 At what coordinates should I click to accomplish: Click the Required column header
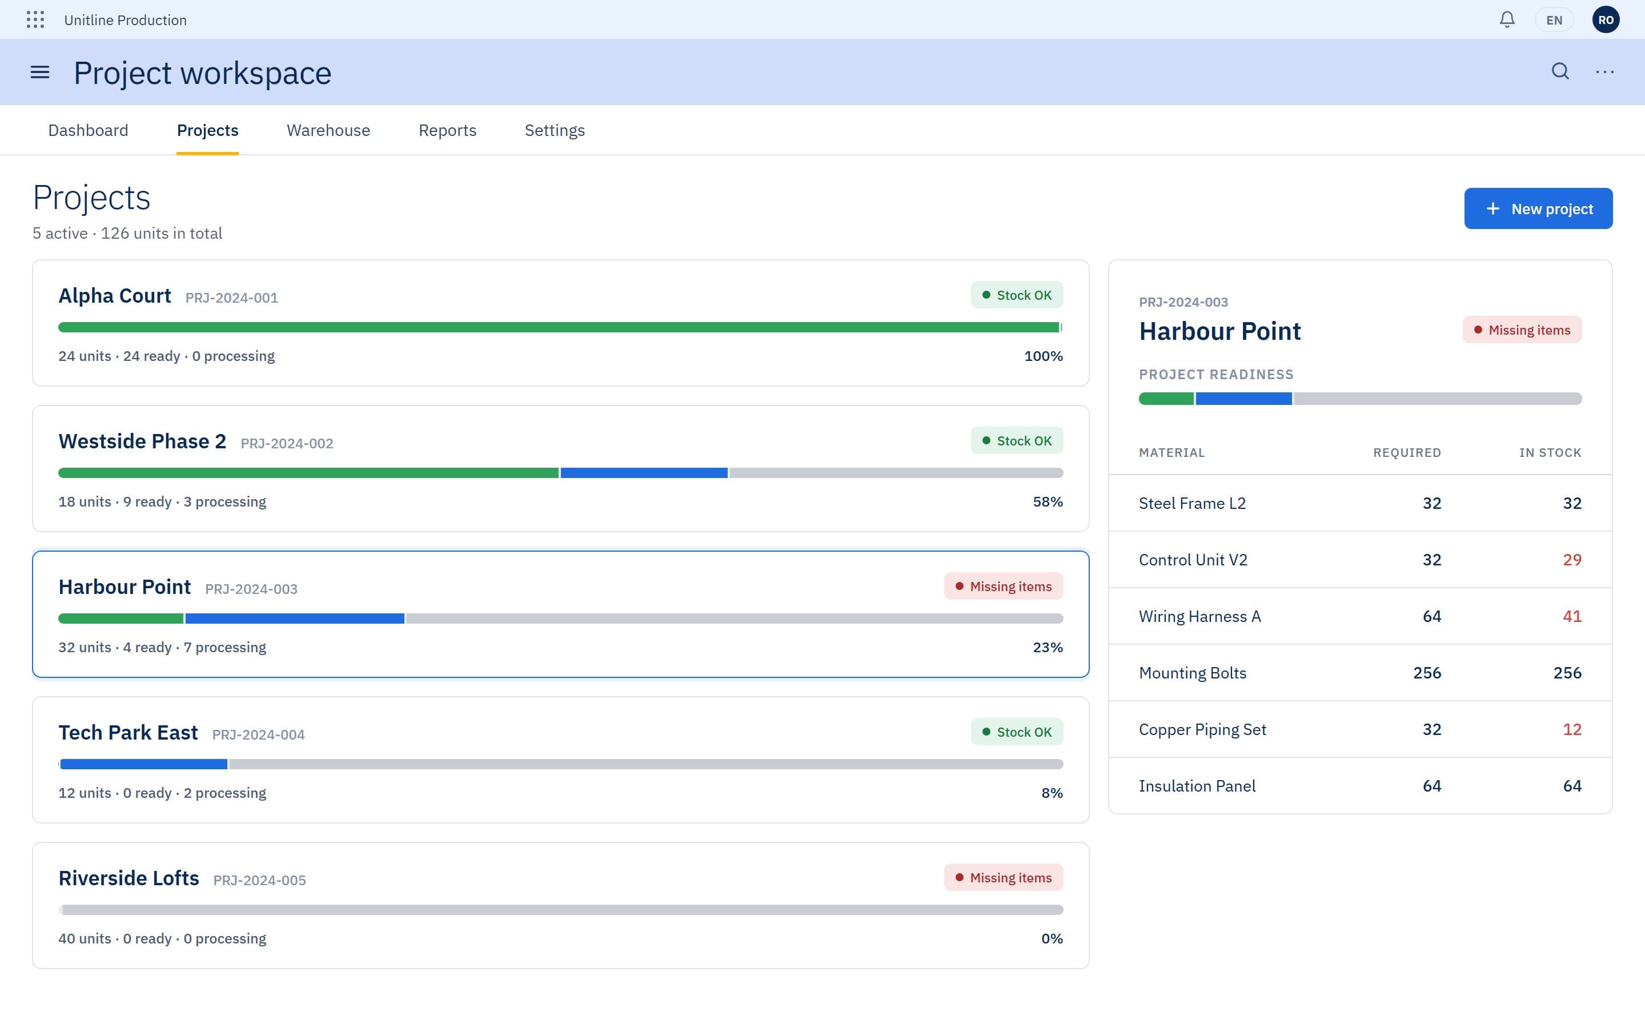coord(1406,453)
